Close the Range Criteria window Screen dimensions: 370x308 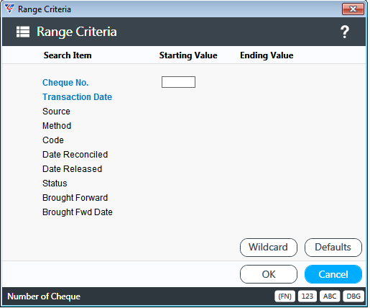pos(353,9)
